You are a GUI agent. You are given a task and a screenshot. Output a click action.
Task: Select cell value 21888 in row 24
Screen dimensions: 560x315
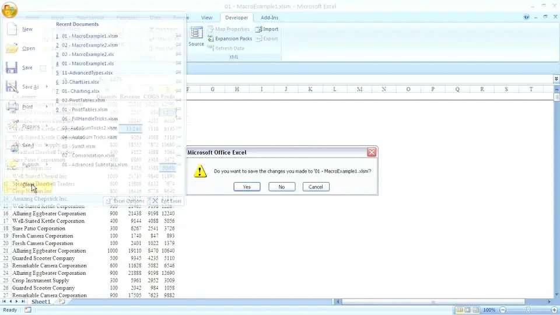135,273
